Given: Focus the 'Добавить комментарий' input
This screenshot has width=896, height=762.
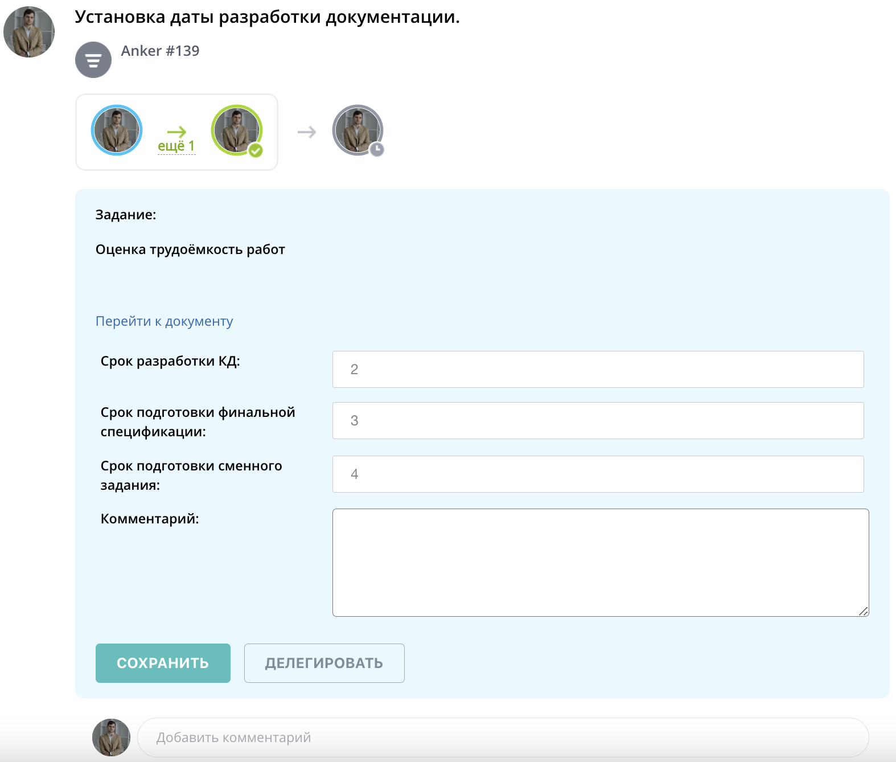Looking at the screenshot, I should tap(503, 738).
